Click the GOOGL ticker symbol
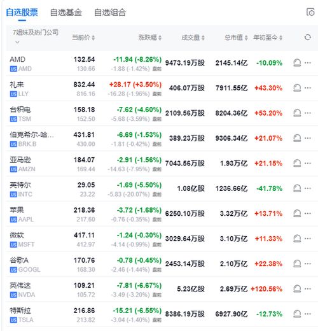Screen dimensions: 318x331 tap(29, 269)
